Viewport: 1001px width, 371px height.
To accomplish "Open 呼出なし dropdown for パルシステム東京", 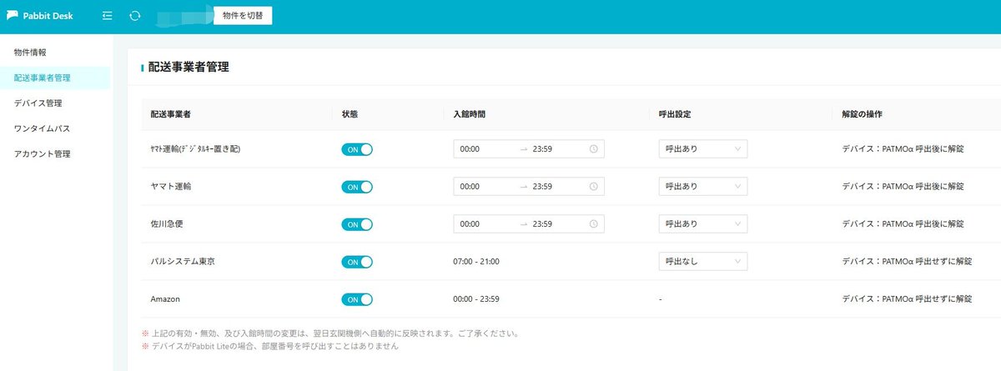I will click(x=702, y=262).
